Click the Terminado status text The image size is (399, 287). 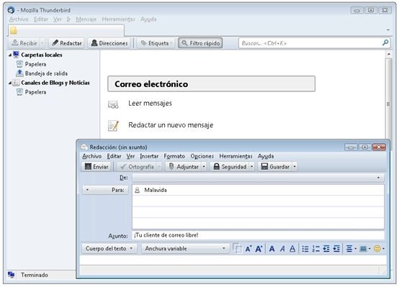point(35,275)
